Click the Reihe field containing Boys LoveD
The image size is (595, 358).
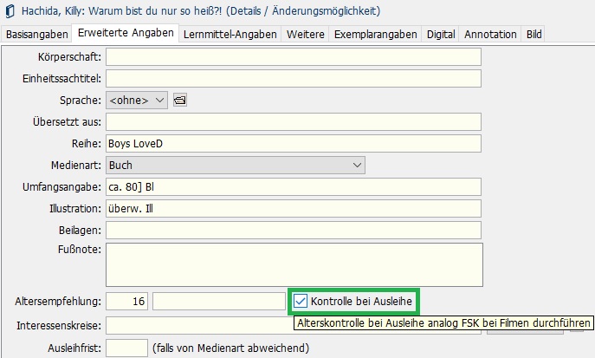[x=293, y=143]
